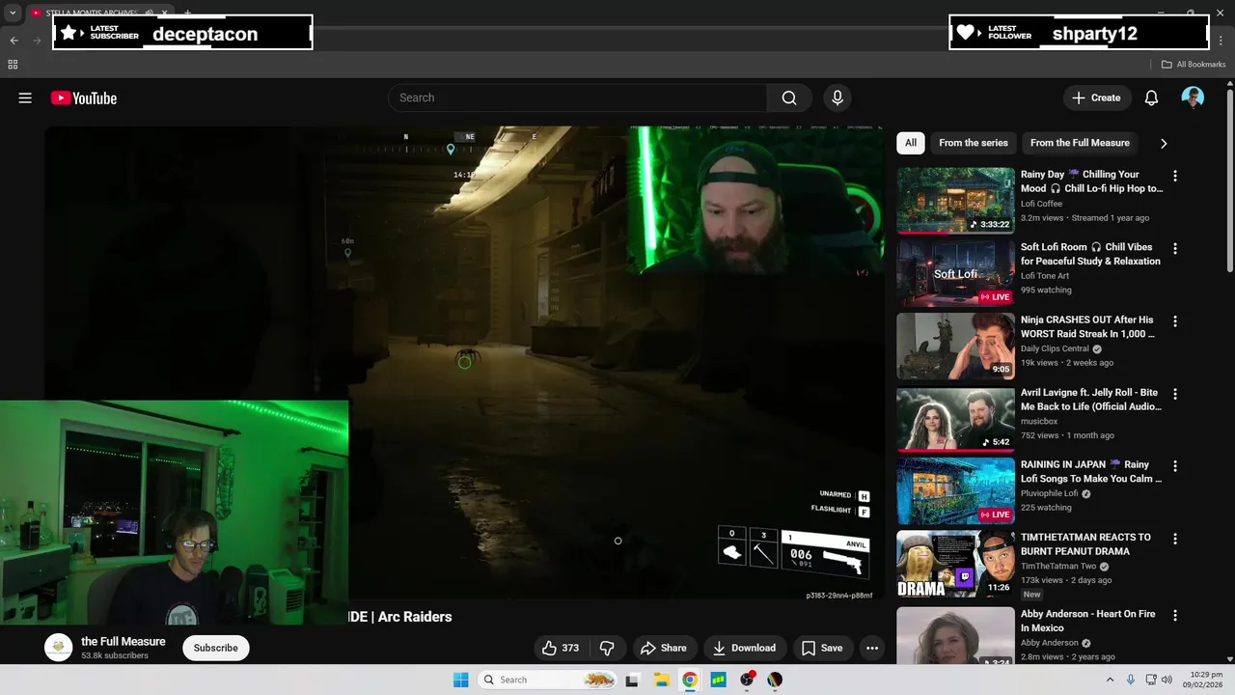Screen dimensions: 1235x695
Task: Open the Full Measure channel avatar
Action: pos(59,648)
